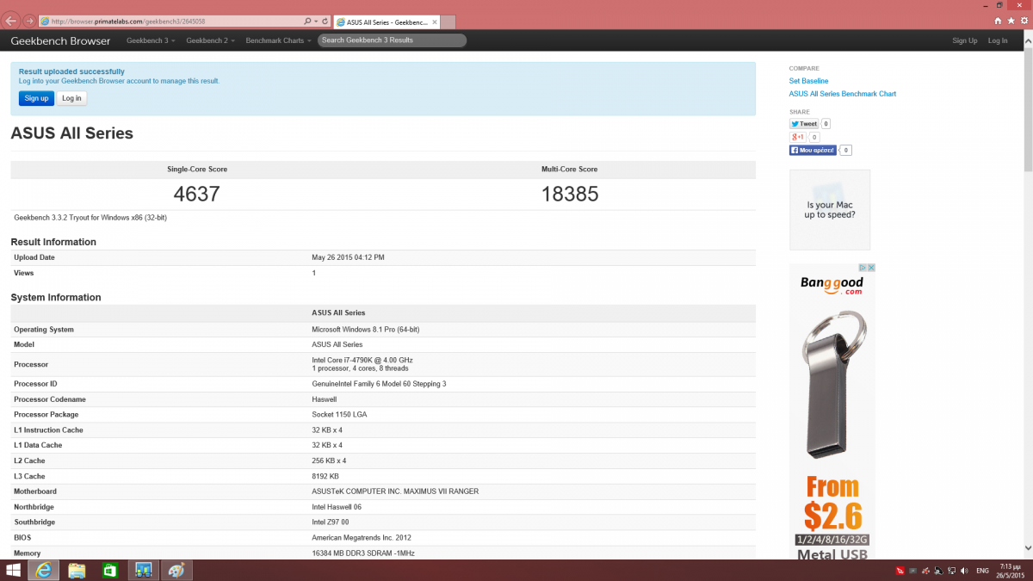This screenshot has height=581, width=1033.
Task: Click the Microsoft Windows 8.1 Pro text
Action: pyautogui.click(x=366, y=330)
